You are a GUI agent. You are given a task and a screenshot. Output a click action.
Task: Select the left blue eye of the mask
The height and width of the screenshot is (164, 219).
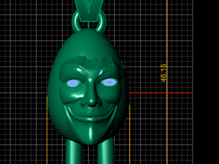(73, 83)
